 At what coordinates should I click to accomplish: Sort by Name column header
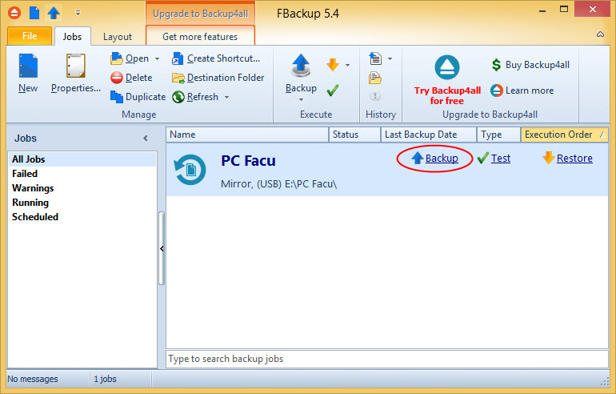point(247,135)
